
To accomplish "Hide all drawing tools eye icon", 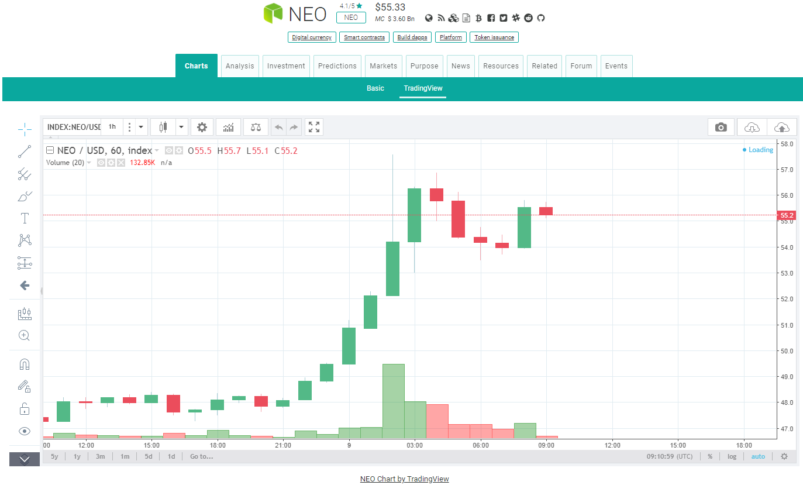I will (25, 431).
